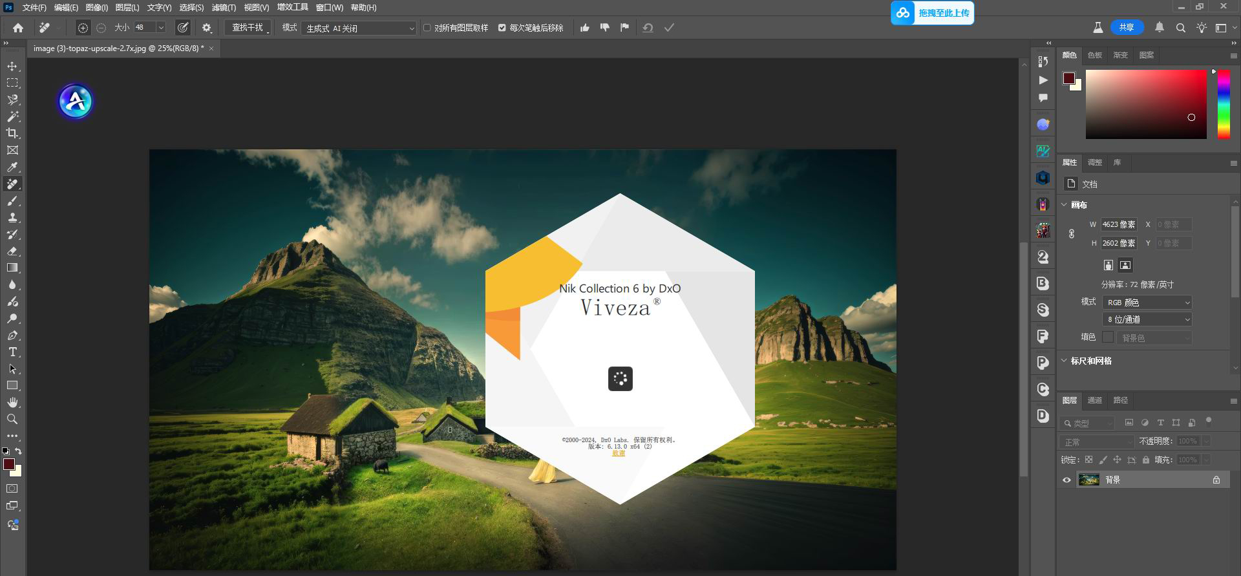This screenshot has width=1241, height=576.
Task: Toggle pressure-for-size button in options bar
Action: (x=184, y=28)
